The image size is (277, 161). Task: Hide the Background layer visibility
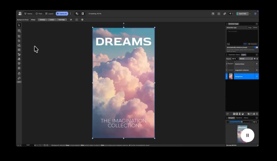pos(257,76)
